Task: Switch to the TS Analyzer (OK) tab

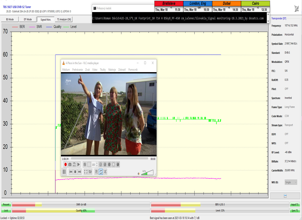Action: [x=64, y=19]
